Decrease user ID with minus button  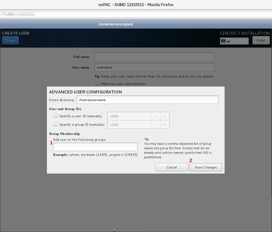pos(156,116)
